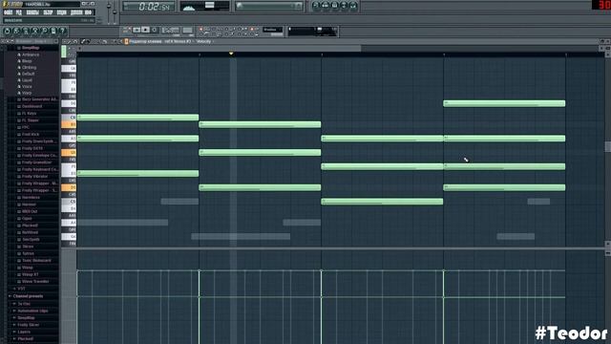Click the stop button in the transport

[145, 30]
